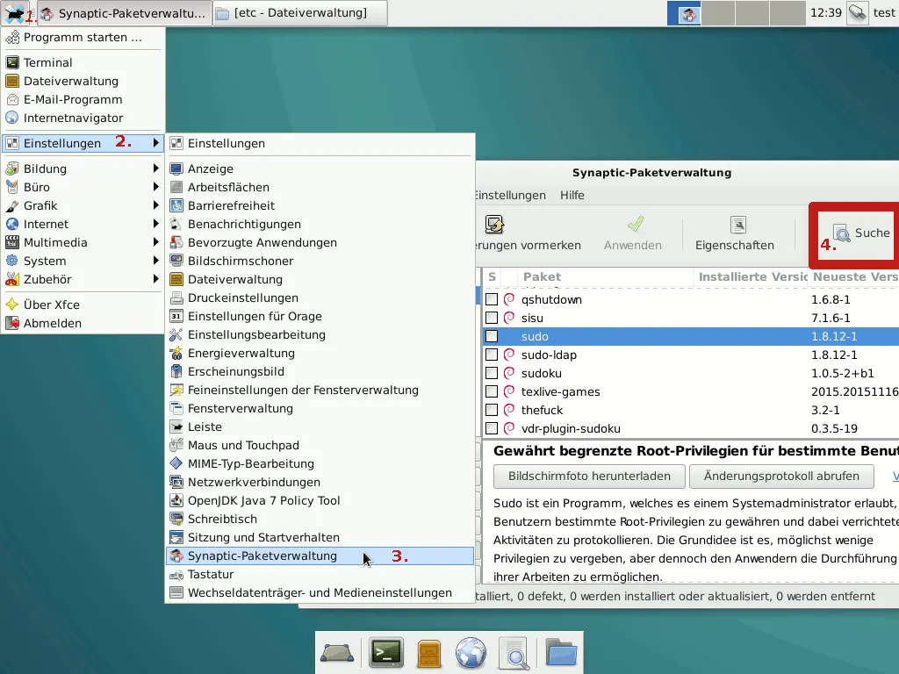
Task: Open the web browser globe dock icon
Action: coord(471,653)
